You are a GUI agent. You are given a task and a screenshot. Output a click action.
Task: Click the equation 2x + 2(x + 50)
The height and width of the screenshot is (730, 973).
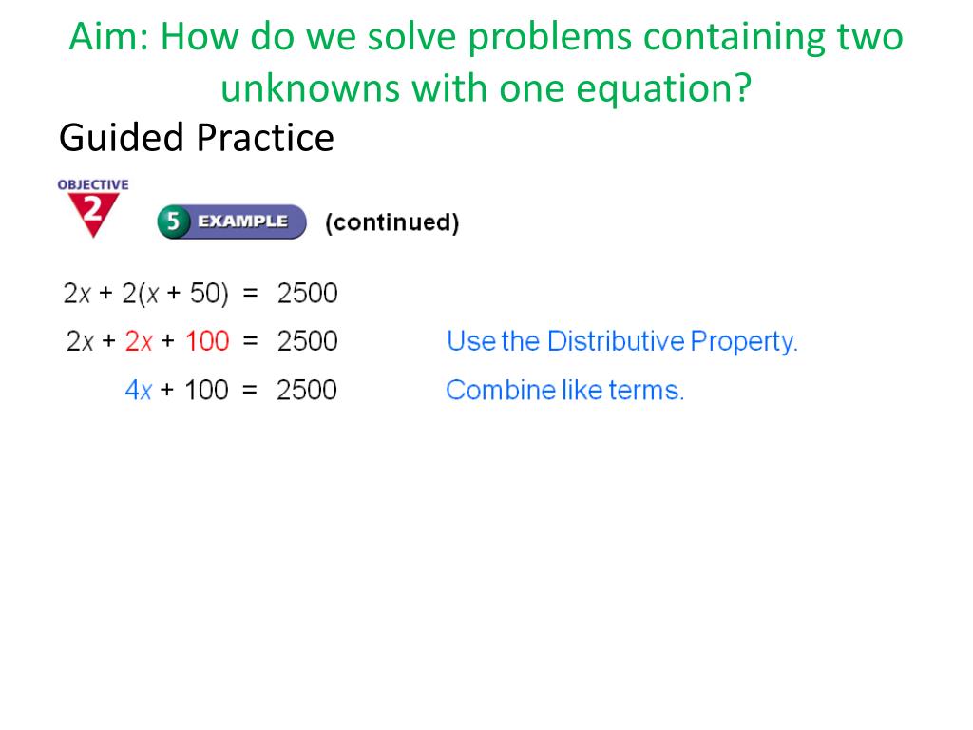pos(145,293)
